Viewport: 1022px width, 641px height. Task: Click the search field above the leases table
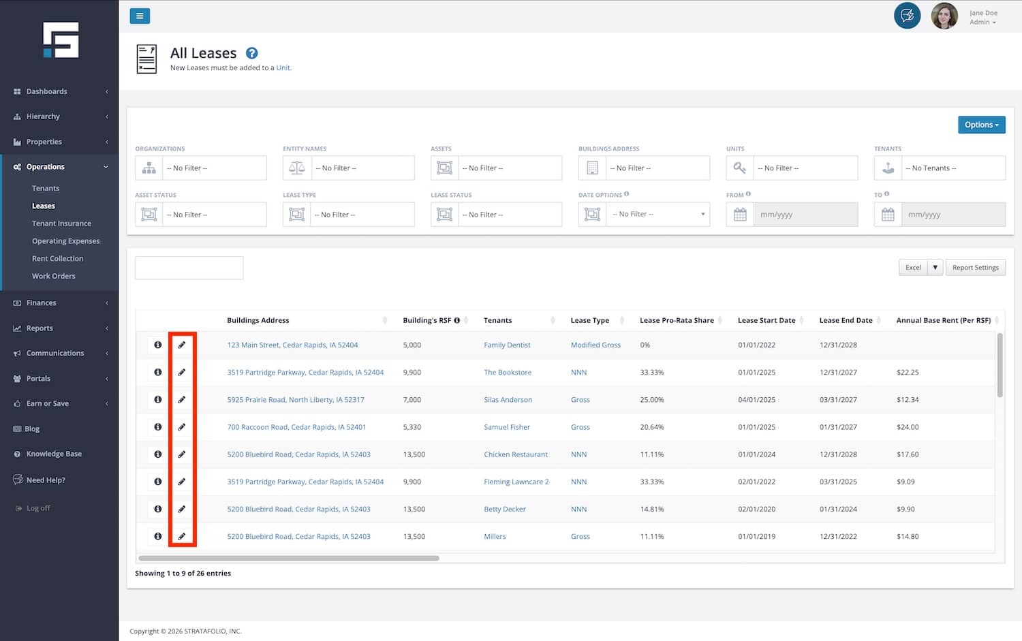pos(189,268)
